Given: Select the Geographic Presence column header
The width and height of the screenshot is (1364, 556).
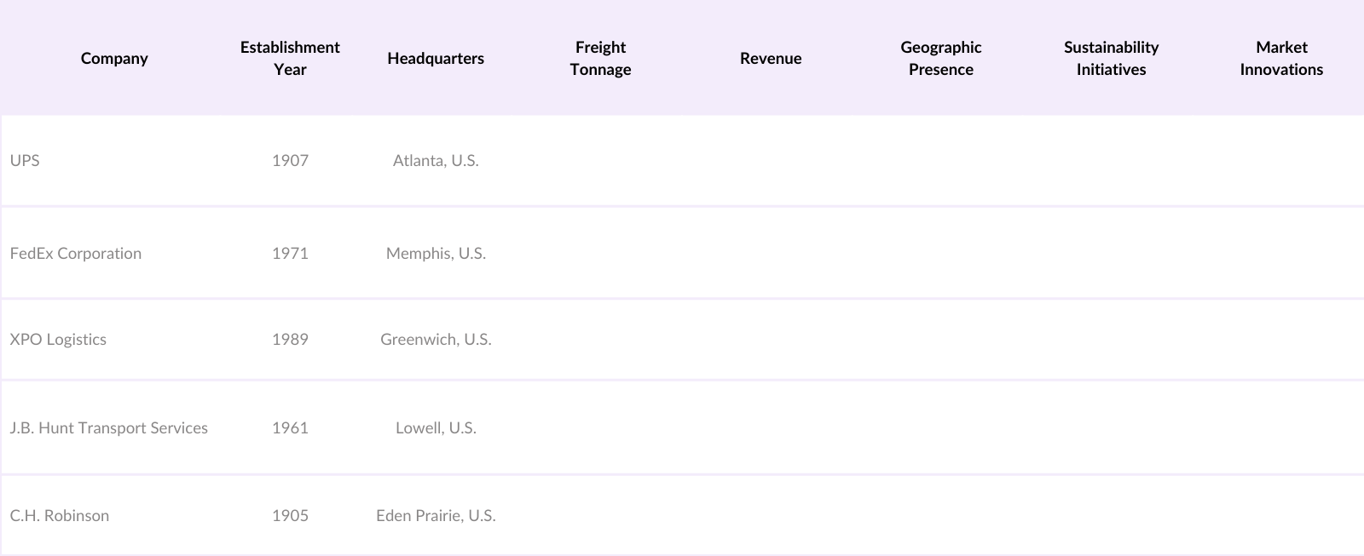Looking at the screenshot, I should 941,58.
